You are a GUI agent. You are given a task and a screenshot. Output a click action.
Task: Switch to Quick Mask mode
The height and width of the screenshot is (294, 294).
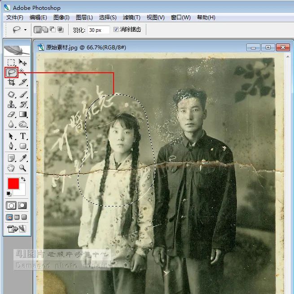[22, 206]
